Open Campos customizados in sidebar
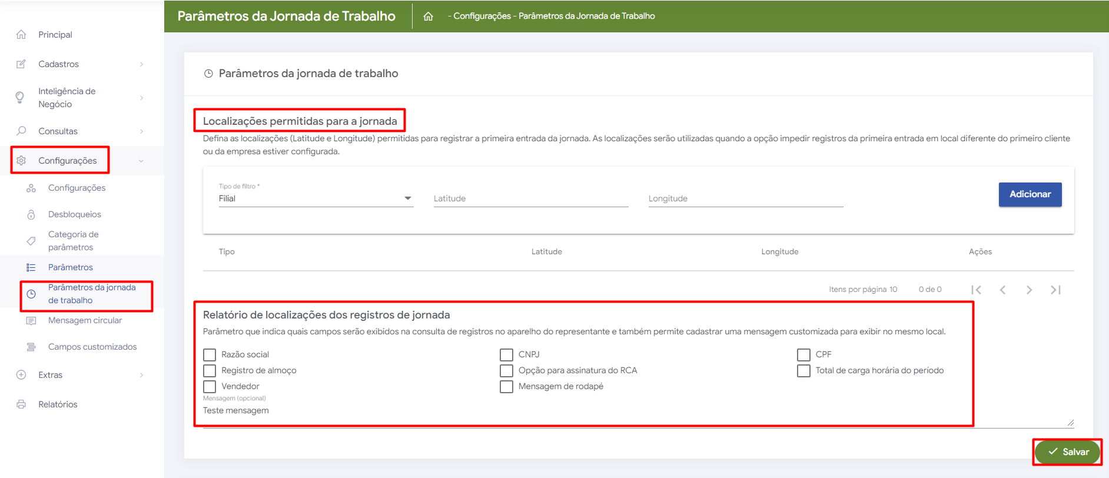Viewport: 1109px width, 478px height. click(92, 347)
